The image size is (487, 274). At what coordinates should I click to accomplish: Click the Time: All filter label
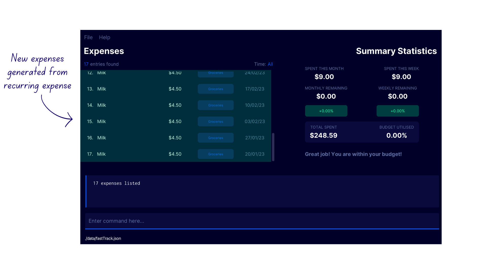coord(264,64)
